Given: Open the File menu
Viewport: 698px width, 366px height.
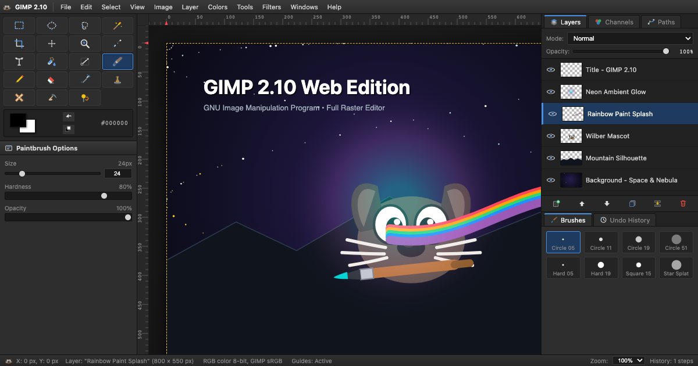Looking at the screenshot, I should pyautogui.click(x=66, y=7).
